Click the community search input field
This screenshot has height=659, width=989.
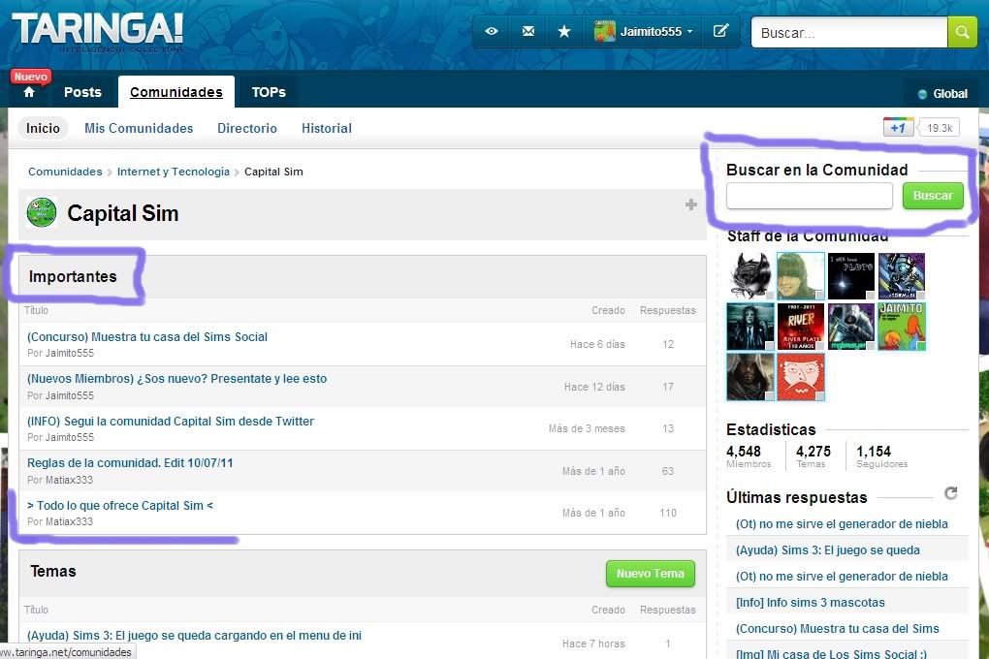tap(810, 196)
